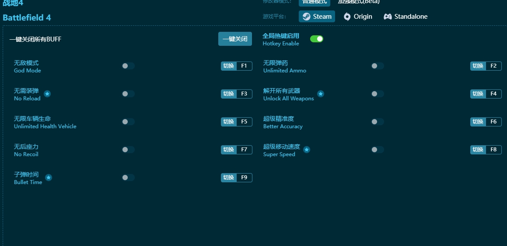The height and width of the screenshot is (246, 507).
Task: Click 切换 button for F5 hotkey
Action: click(229, 122)
